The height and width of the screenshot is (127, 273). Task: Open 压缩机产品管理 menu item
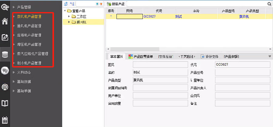click(29, 35)
